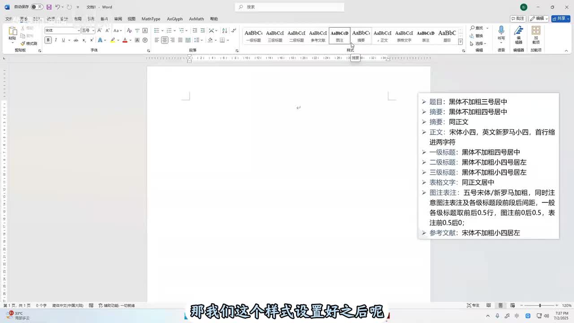Toggle Superscript formatting
The width and height of the screenshot is (574, 323).
[x=91, y=40]
